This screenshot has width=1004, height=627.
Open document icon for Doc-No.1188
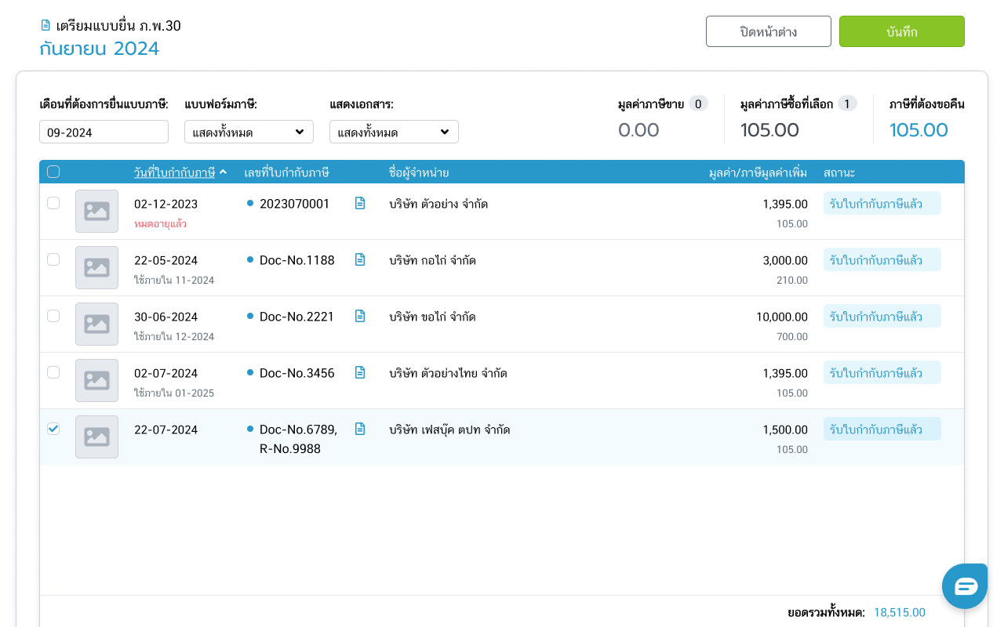[x=360, y=260]
